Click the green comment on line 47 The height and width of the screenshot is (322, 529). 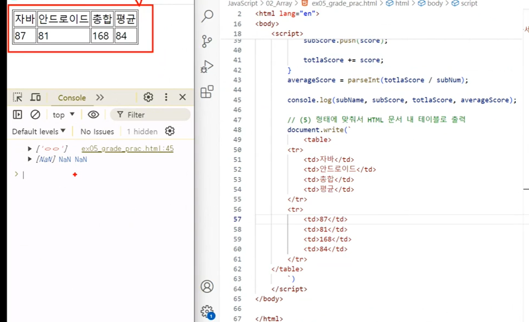376,120
